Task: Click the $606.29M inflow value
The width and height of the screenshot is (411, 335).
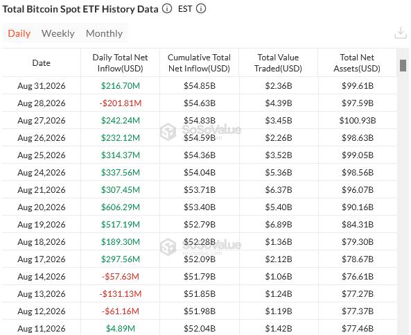Action: pyautogui.click(x=121, y=207)
